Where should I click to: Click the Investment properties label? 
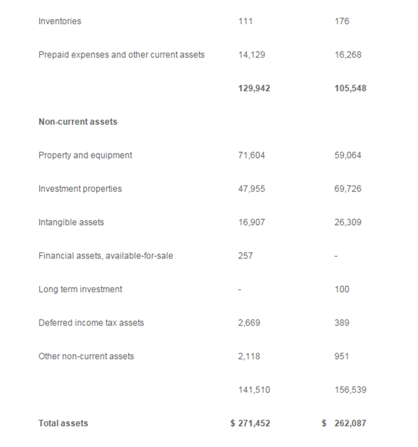pyautogui.click(x=80, y=189)
